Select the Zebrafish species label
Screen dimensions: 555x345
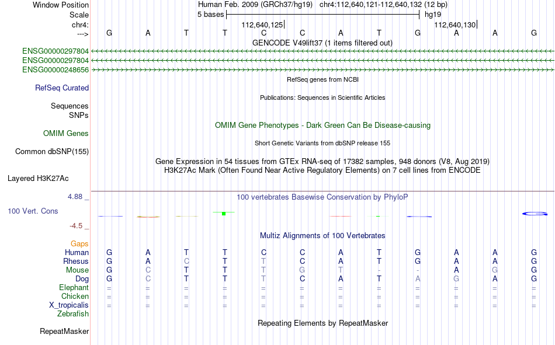(73, 313)
